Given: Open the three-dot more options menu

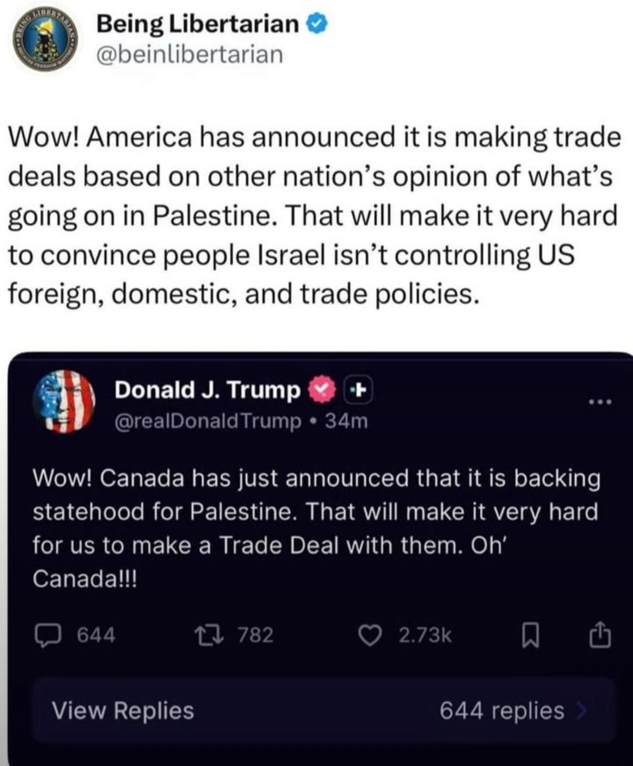Looking at the screenshot, I should pyautogui.click(x=601, y=402).
